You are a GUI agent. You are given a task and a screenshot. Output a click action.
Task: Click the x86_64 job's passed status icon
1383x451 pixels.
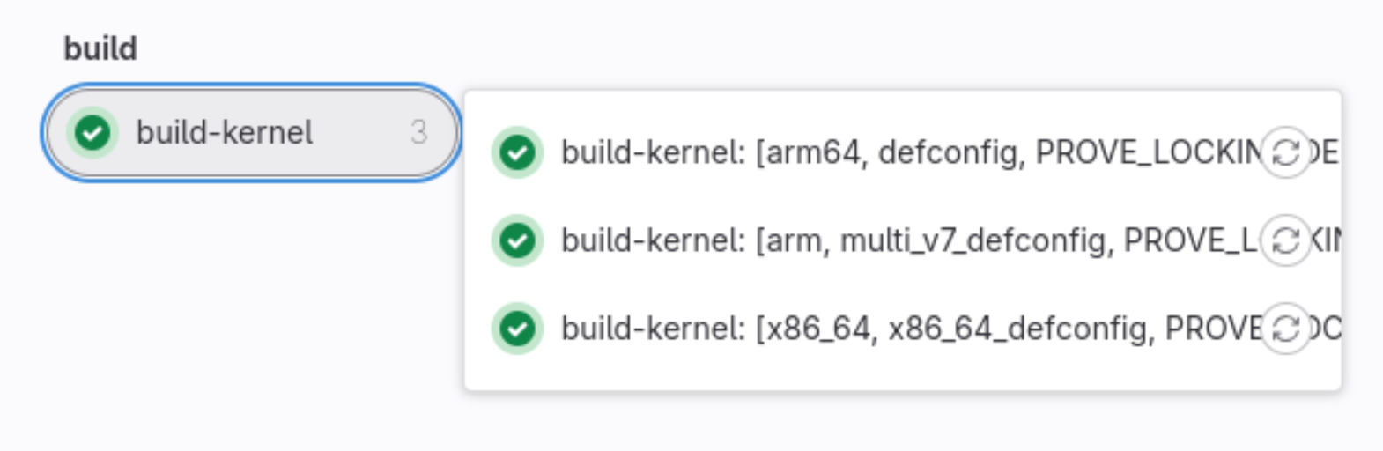pos(517,329)
